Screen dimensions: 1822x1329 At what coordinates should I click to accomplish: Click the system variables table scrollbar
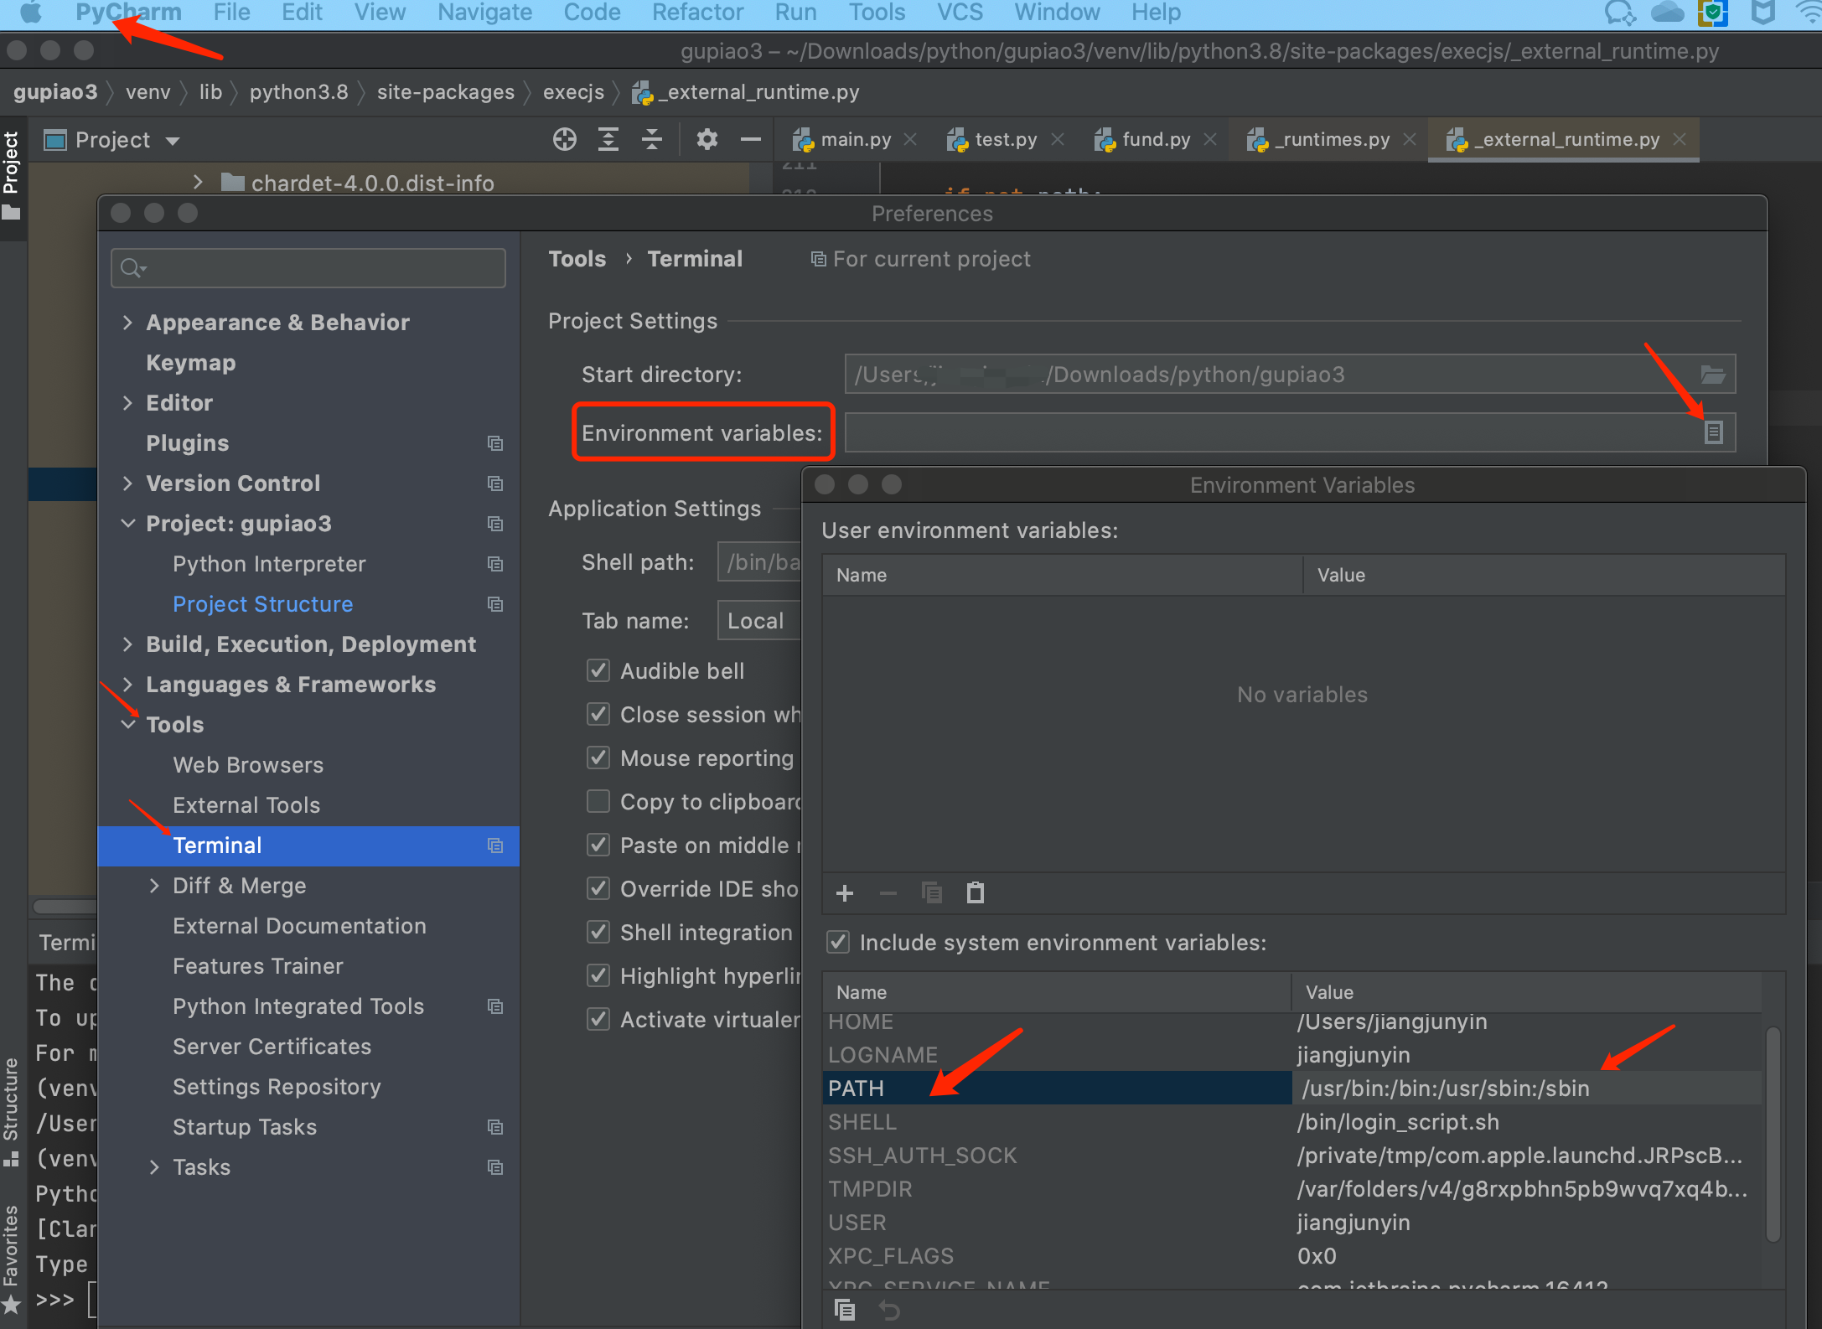(1773, 1135)
